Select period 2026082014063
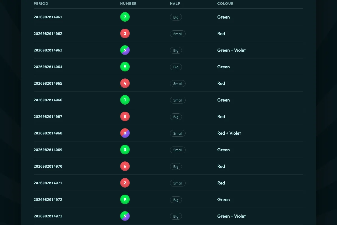The image size is (337, 225). point(48,50)
